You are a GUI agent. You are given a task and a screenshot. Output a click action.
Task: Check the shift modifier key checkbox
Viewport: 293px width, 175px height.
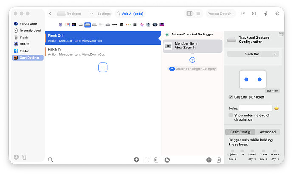[x=232, y=151]
